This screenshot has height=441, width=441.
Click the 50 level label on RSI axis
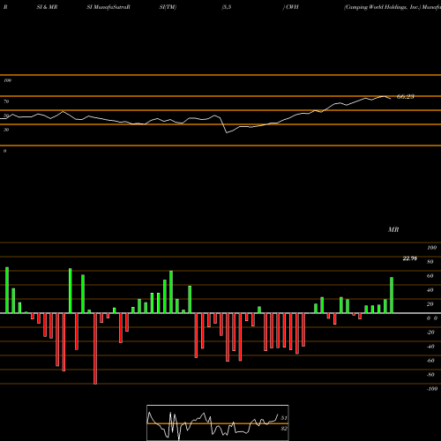pyautogui.click(x=6, y=116)
